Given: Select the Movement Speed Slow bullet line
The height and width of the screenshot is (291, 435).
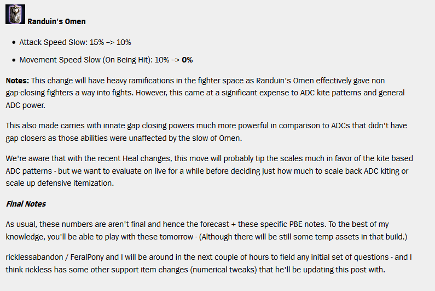Looking at the screenshot, I should pyautogui.click(x=106, y=60).
